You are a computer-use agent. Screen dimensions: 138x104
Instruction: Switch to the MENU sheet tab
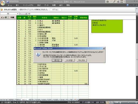click(11, 100)
